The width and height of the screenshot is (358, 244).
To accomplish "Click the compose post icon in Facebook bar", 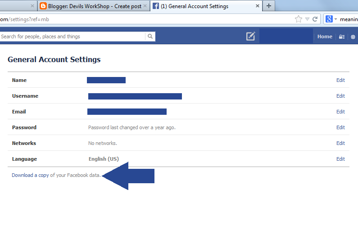I will 251,36.
